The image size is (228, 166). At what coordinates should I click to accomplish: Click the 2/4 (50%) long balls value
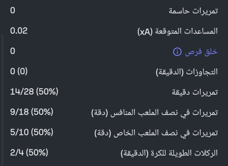[29, 153]
